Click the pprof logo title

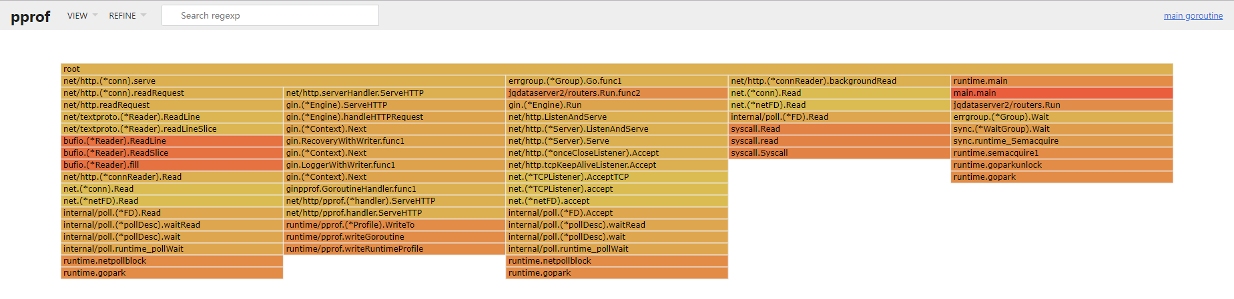coord(30,17)
